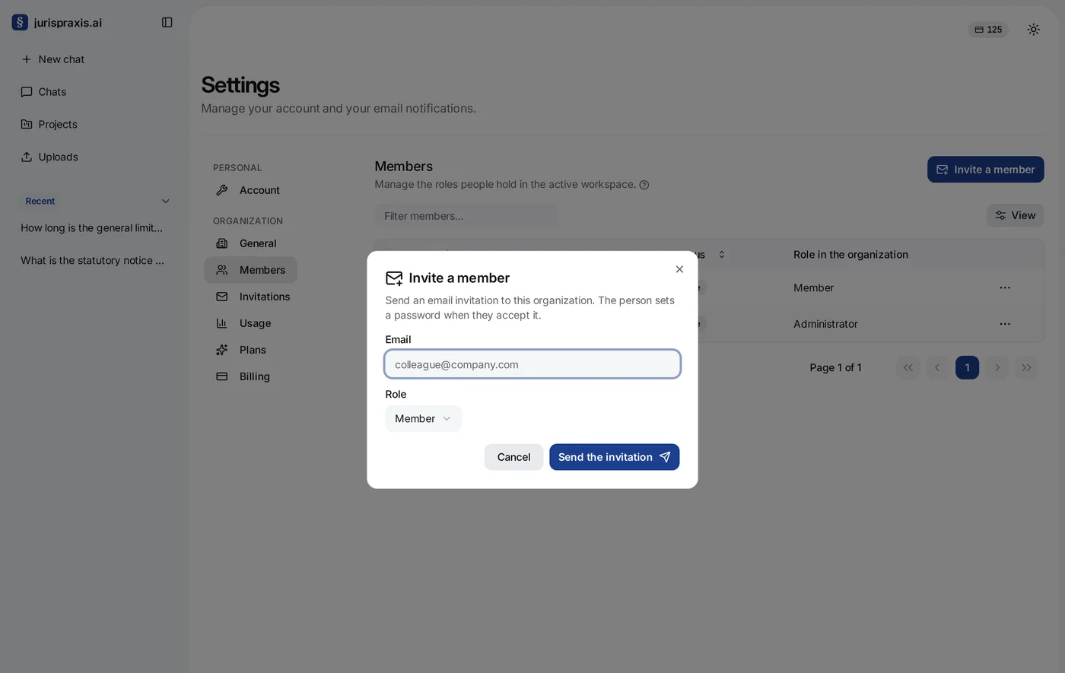The height and width of the screenshot is (673, 1065).
Task: Start a New chat
Action: tap(94, 59)
